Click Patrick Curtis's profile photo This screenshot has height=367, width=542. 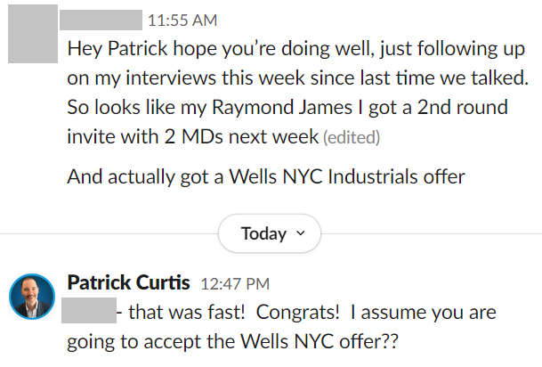pos(32,296)
